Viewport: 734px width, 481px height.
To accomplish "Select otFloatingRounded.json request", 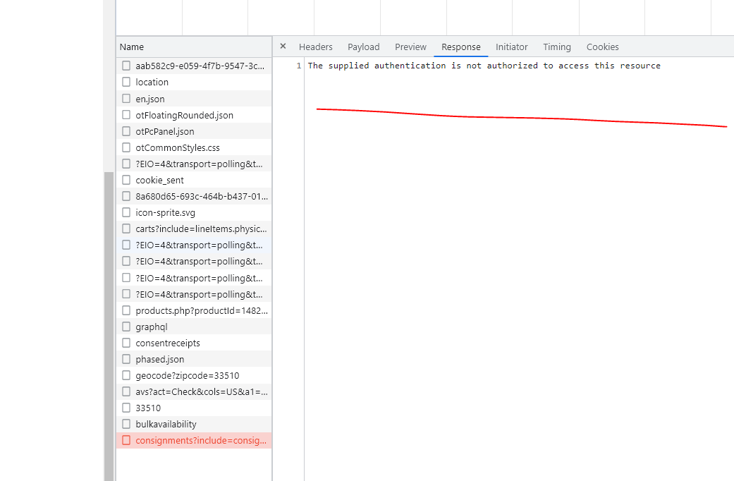I will pyautogui.click(x=194, y=115).
